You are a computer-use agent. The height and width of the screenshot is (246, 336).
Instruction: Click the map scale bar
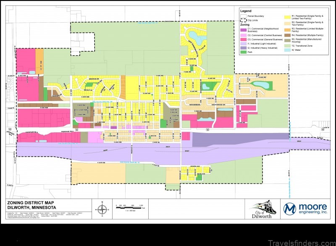click(129, 207)
